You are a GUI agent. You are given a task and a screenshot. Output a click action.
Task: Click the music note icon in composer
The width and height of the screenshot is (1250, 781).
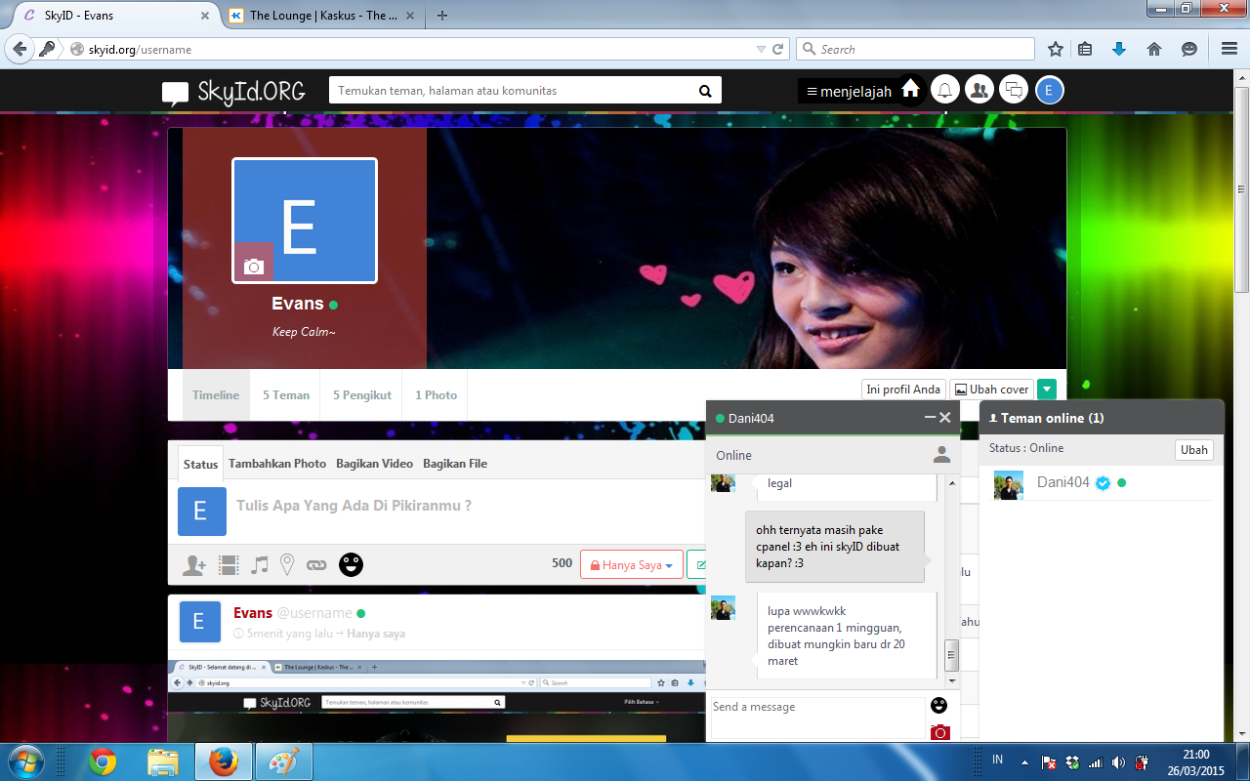[x=259, y=564]
